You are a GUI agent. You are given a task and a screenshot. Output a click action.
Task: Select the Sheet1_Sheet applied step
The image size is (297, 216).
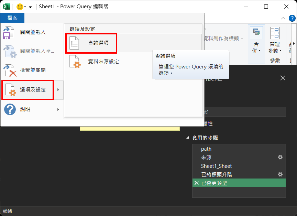[216, 166]
